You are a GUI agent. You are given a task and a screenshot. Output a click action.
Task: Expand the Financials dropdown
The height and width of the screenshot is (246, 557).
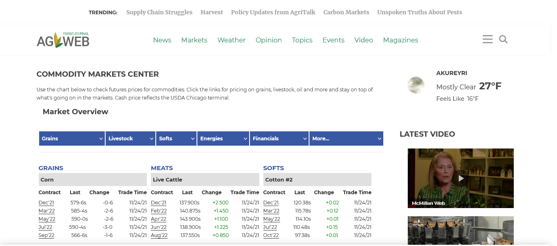click(x=279, y=138)
